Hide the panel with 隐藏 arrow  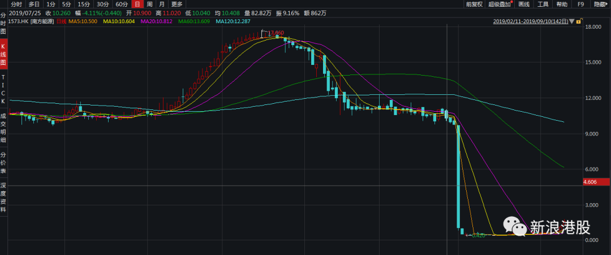click(601, 5)
